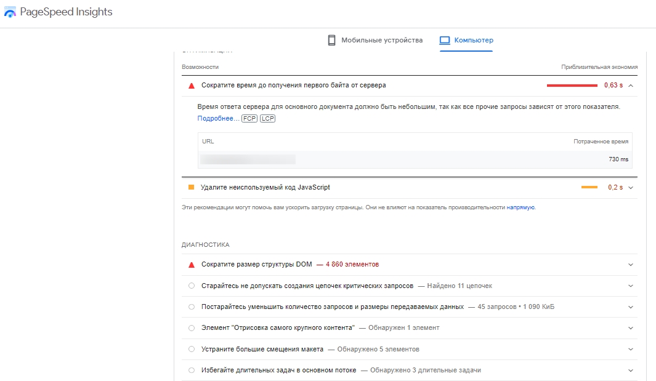This screenshot has height=381, width=656.
Task: Click the FCP metric badge
Action: [249, 118]
